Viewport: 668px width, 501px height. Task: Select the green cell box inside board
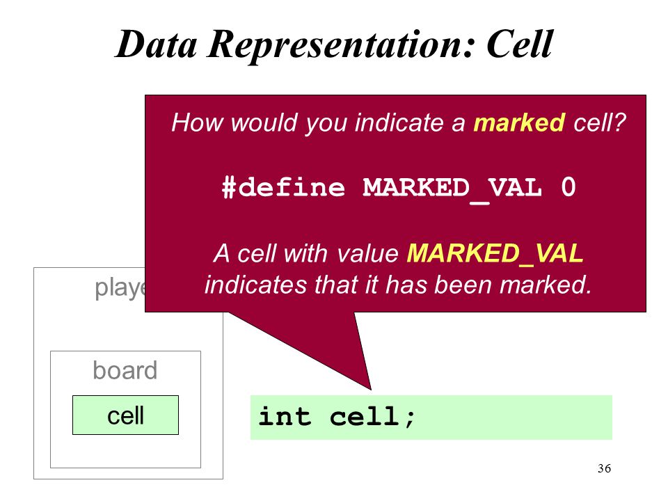pyautogui.click(x=126, y=415)
